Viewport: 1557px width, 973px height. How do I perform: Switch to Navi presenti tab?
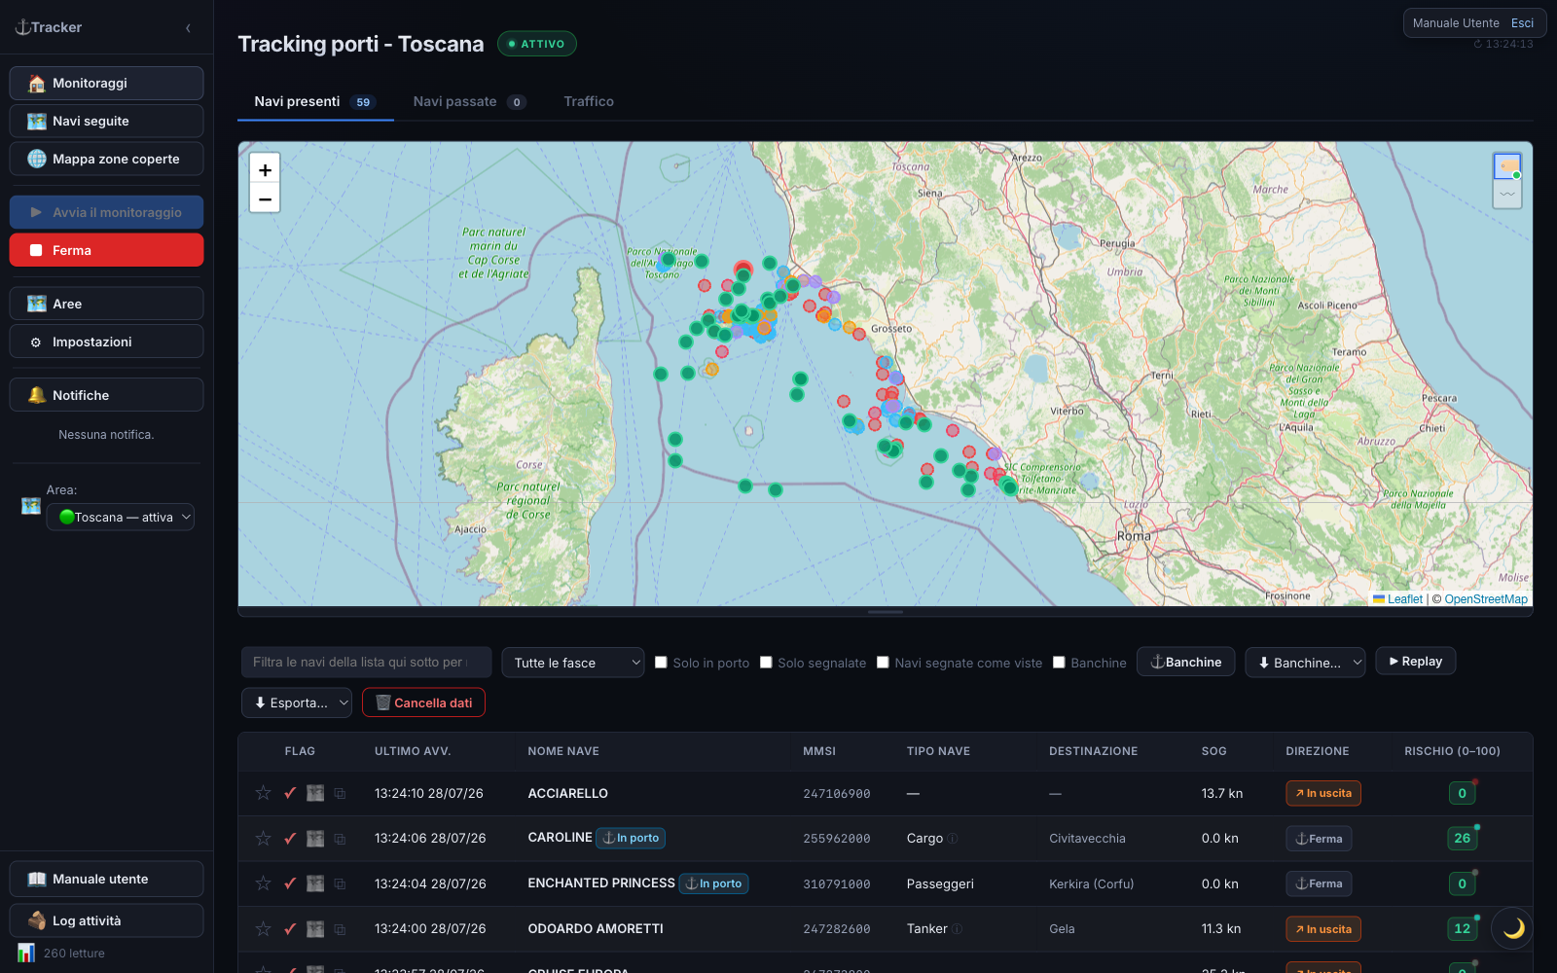[315, 102]
